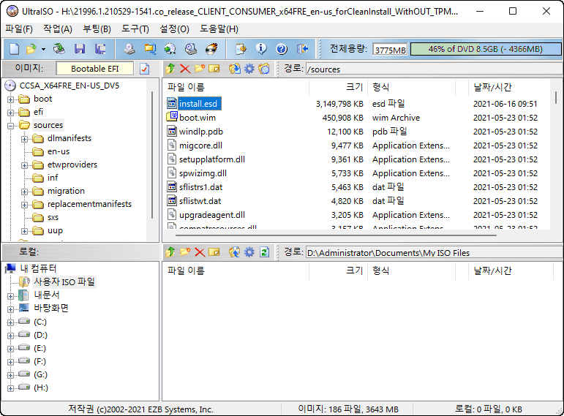Click the Properties notepad icon in toolbar
This screenshot has height=416, width=564.
[x=241, y=49]
